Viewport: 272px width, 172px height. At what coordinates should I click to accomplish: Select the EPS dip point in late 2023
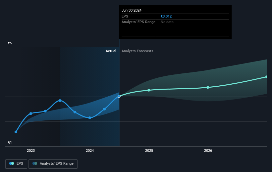(75, 112)
